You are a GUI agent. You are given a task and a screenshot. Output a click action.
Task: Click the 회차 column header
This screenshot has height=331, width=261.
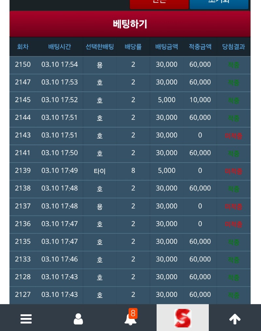(23, 47)
